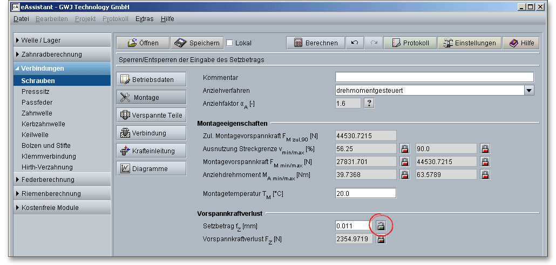The image size is (556, 265).
Task: Click the Öffnen folder icon button
Action: [143, 43]
